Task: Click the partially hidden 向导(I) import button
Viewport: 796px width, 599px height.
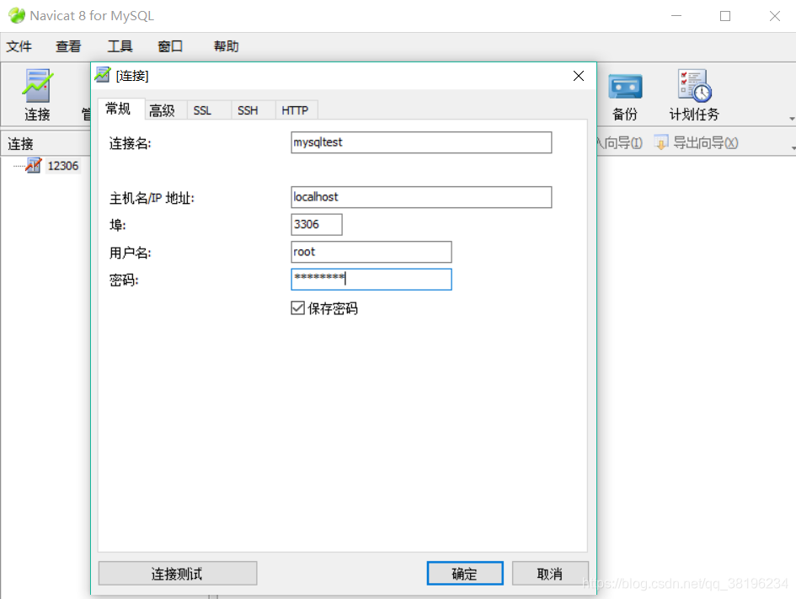Action: tap(620, 142)
